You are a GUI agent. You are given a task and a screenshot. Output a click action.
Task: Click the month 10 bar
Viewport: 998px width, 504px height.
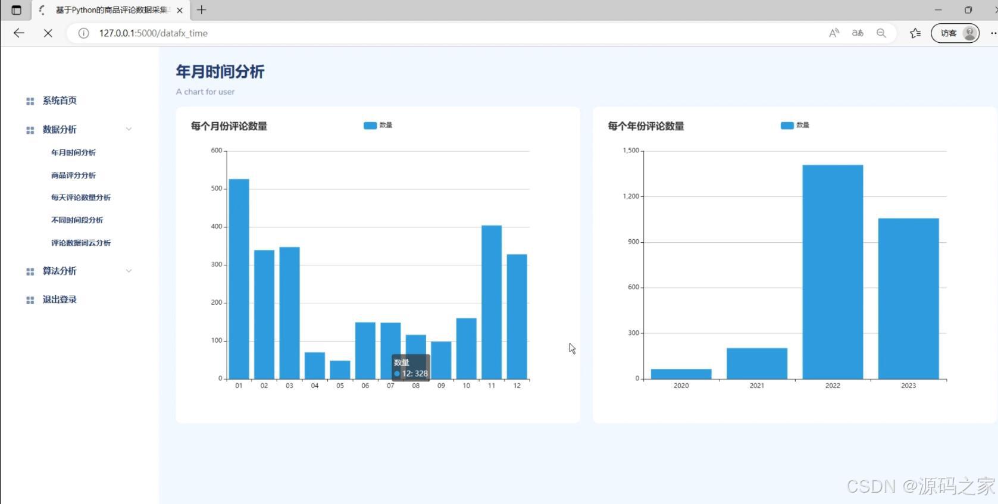[x=467, y=348]
